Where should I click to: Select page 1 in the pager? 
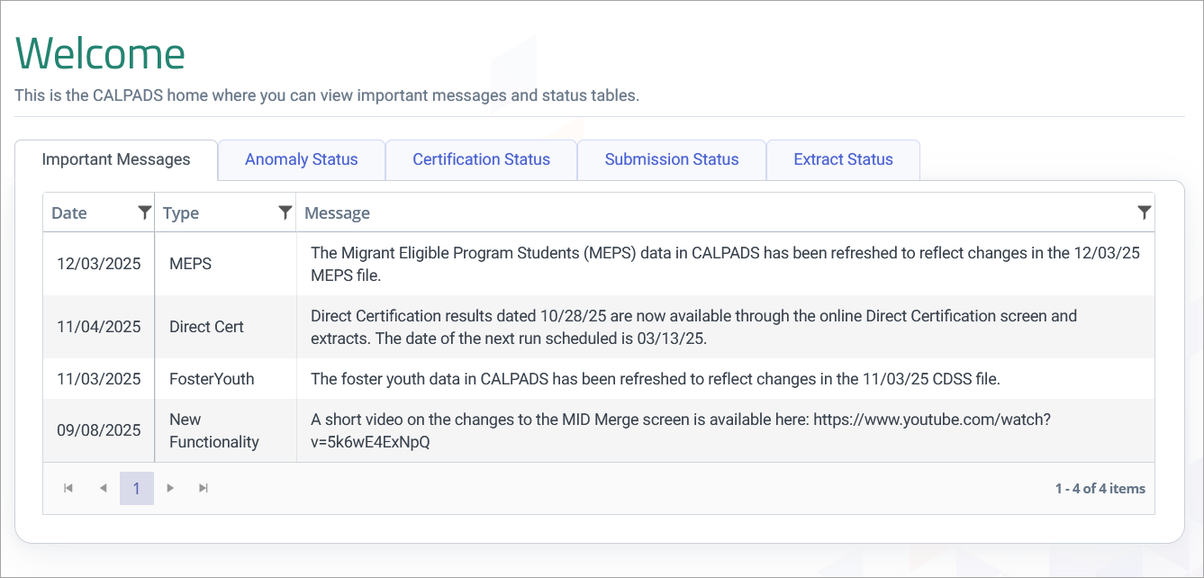(x=136, y=487)
